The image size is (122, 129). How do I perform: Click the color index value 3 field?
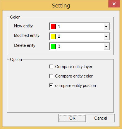point(77,47)
